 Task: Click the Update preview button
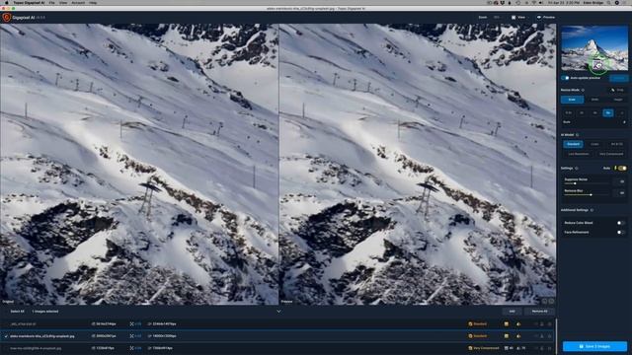coord(619,78)
